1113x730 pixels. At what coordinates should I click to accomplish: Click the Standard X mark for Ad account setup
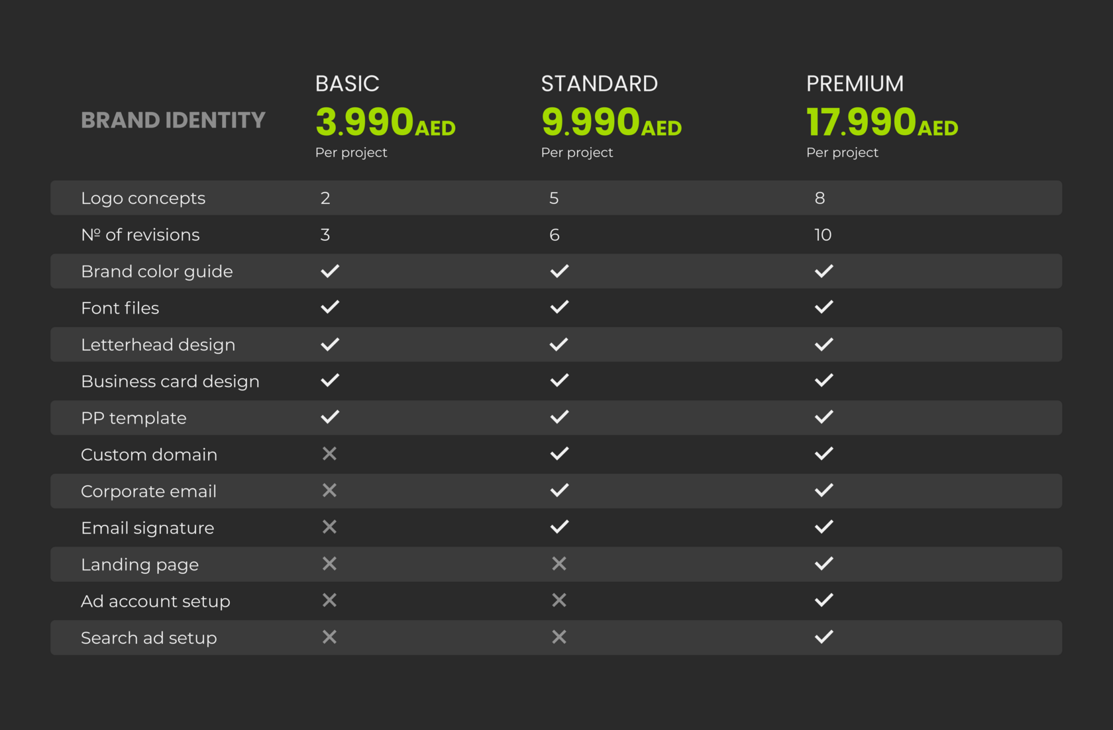pyautogui.click(x=559, y=600)
